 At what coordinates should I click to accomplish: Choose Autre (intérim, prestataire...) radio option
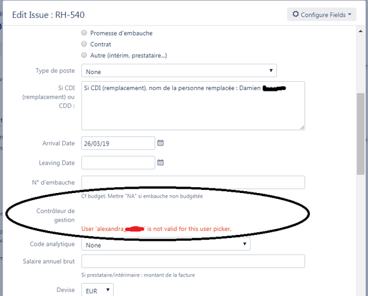pyautogui.click(x=84, y=55)
